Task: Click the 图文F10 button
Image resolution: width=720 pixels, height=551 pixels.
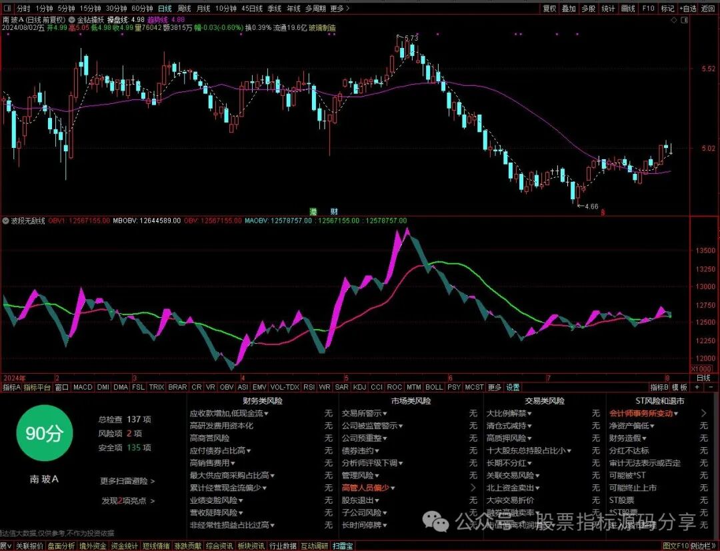Action: point(677,546)
